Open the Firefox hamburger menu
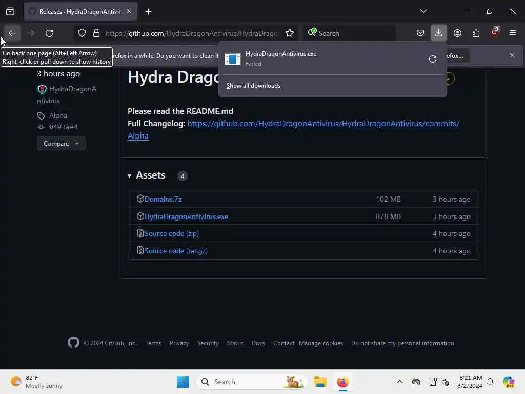The image size is (525, 394). (513, 33)
